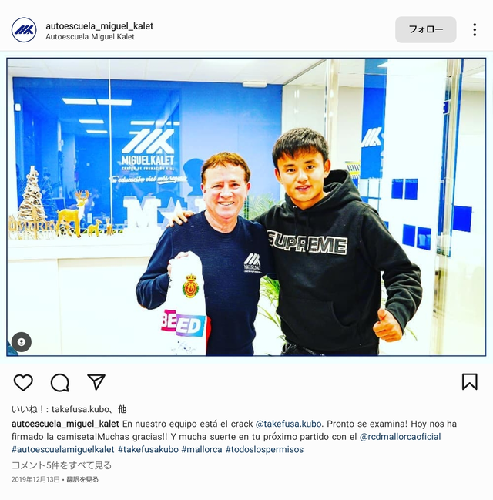Open the caption author autoescuela_miguel_kalet username
Screen dimensions: 493x500
click(65, 424)
